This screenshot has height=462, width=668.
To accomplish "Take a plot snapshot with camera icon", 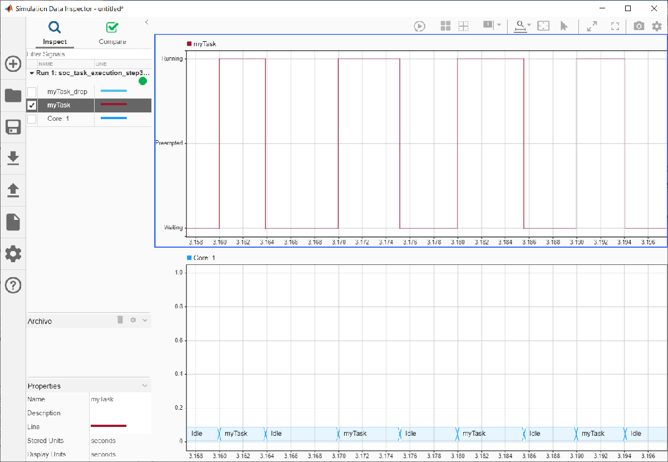I will 639,26.
